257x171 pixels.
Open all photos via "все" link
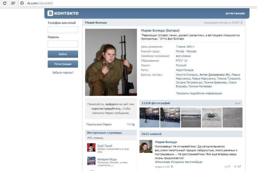pos(238,103)
